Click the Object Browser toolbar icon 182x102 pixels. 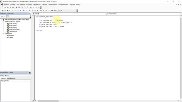[46, 10]
